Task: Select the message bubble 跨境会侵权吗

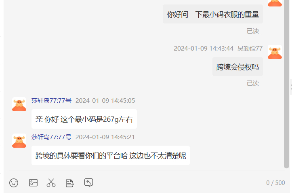Action: coord(237,67)
